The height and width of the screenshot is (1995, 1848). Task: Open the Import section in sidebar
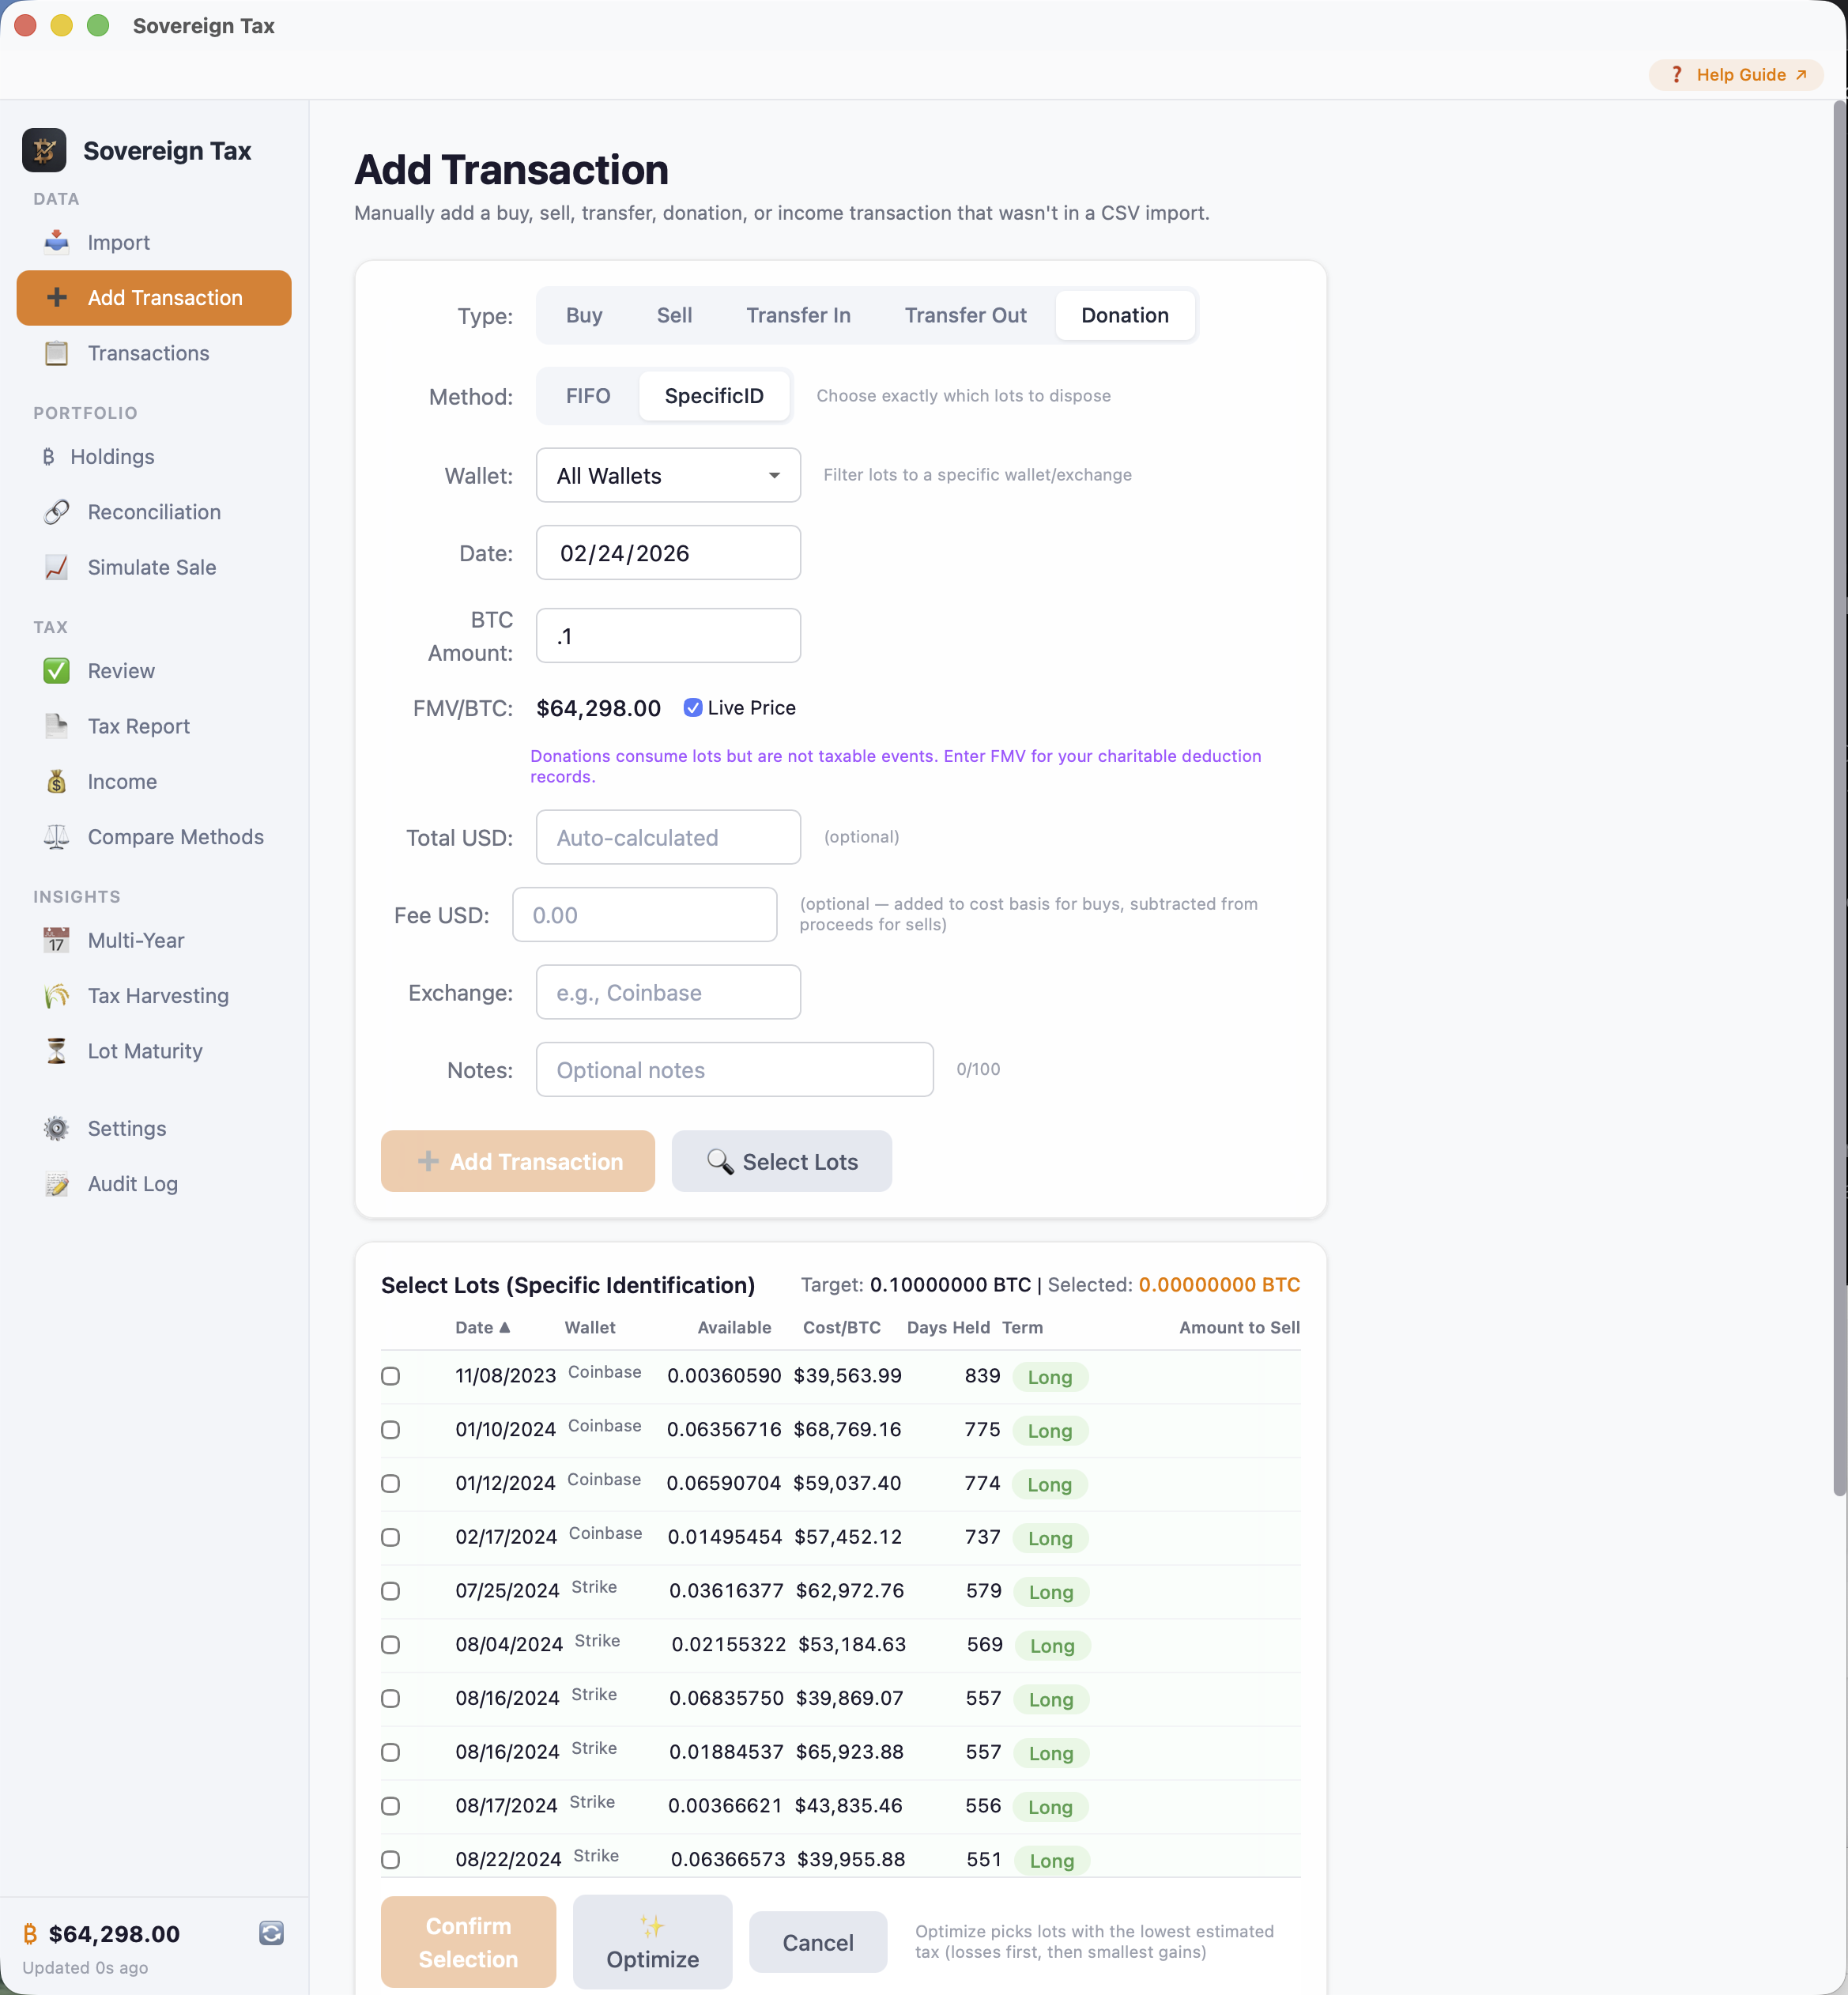click(x=118, y=242)
